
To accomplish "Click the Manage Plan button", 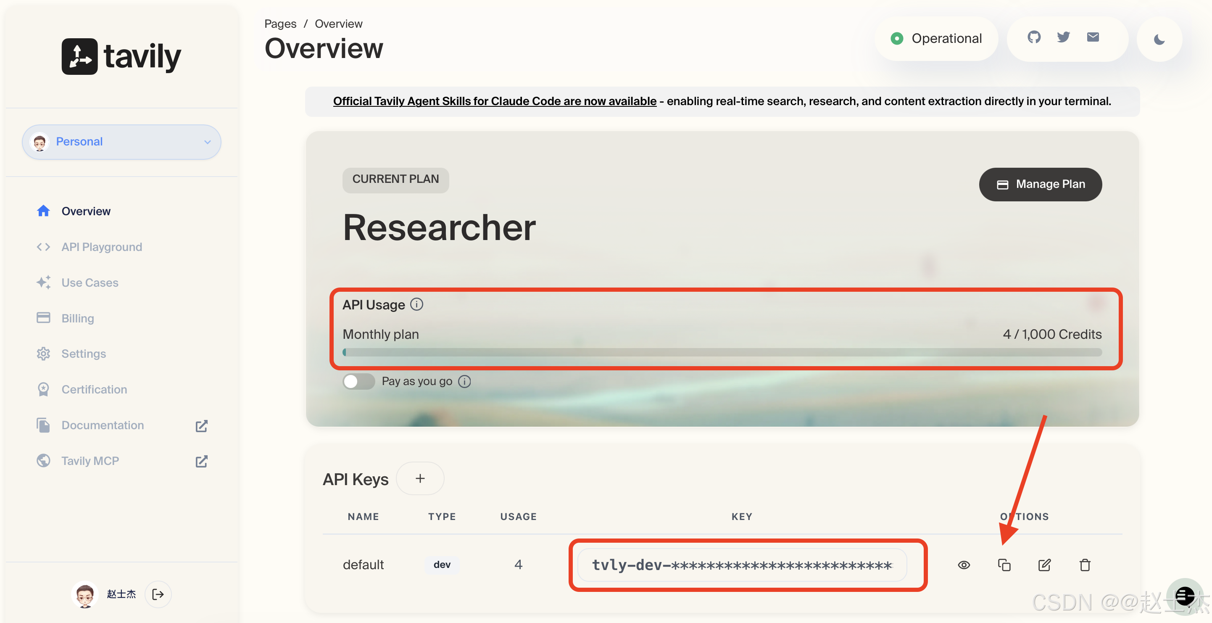I will tap(1040, 185).
